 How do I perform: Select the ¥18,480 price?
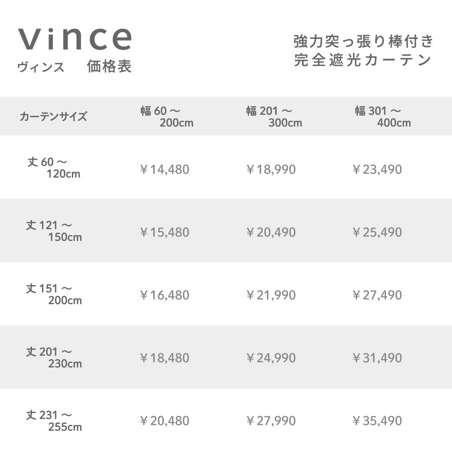[x=165, y=358]
